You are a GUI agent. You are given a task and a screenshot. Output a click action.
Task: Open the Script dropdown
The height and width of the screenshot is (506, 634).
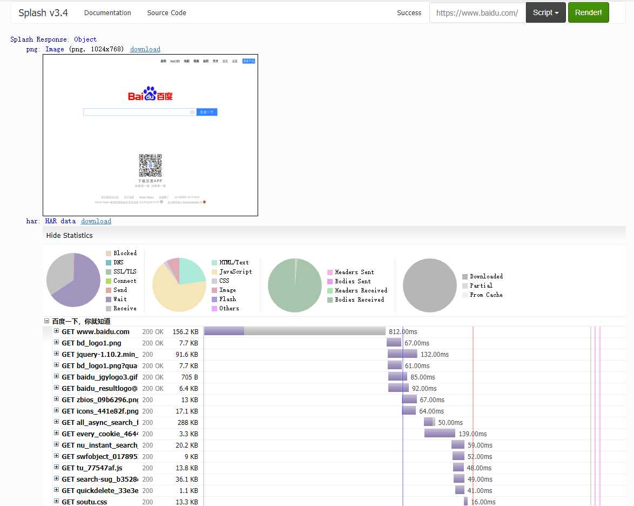point(545,12)
